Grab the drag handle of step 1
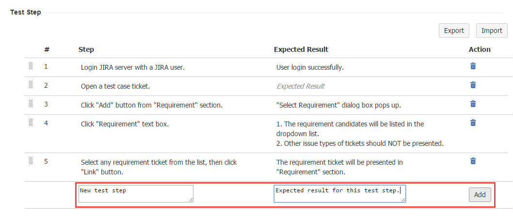Viewport: 513px width, 217px height. 31,66
